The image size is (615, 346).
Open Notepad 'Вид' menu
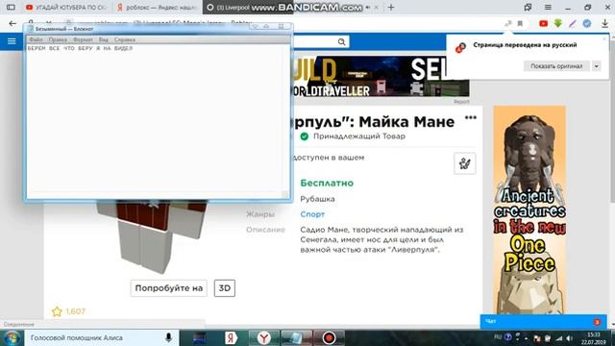103,39
